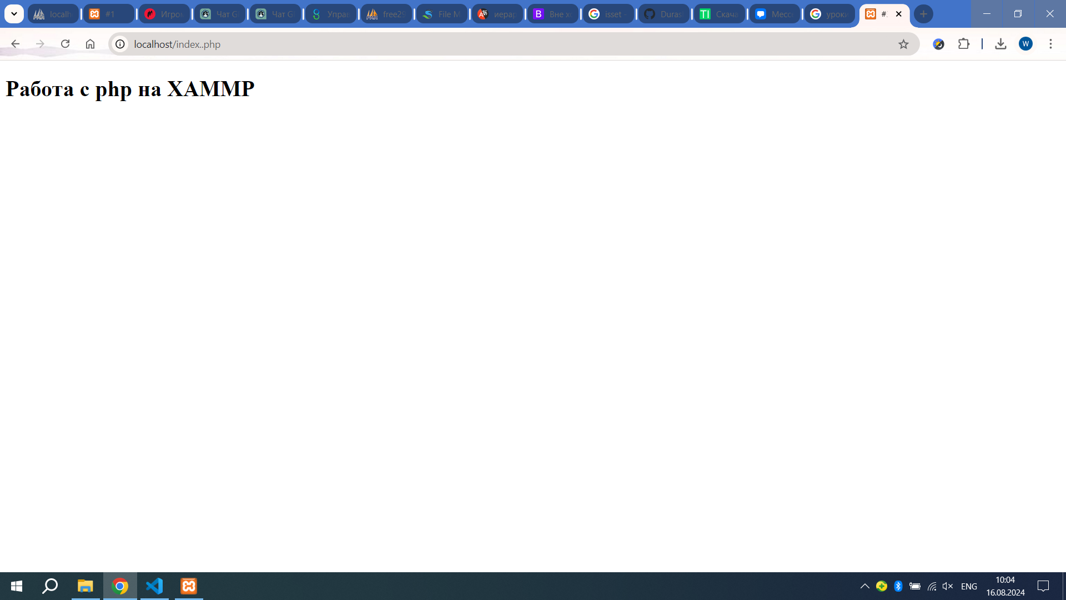Switch the ENG input language
This screenshot has height=600, width=1066.
(x=969, y=587)
